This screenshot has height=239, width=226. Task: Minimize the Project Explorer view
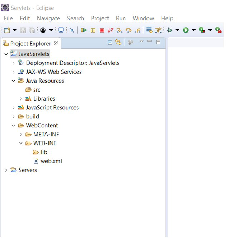pos(149,41)
